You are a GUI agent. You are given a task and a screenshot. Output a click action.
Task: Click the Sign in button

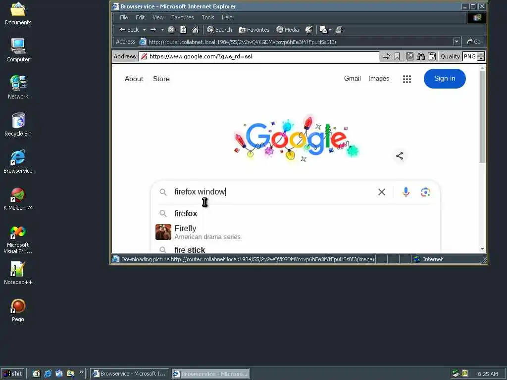(x=445, y=79)
